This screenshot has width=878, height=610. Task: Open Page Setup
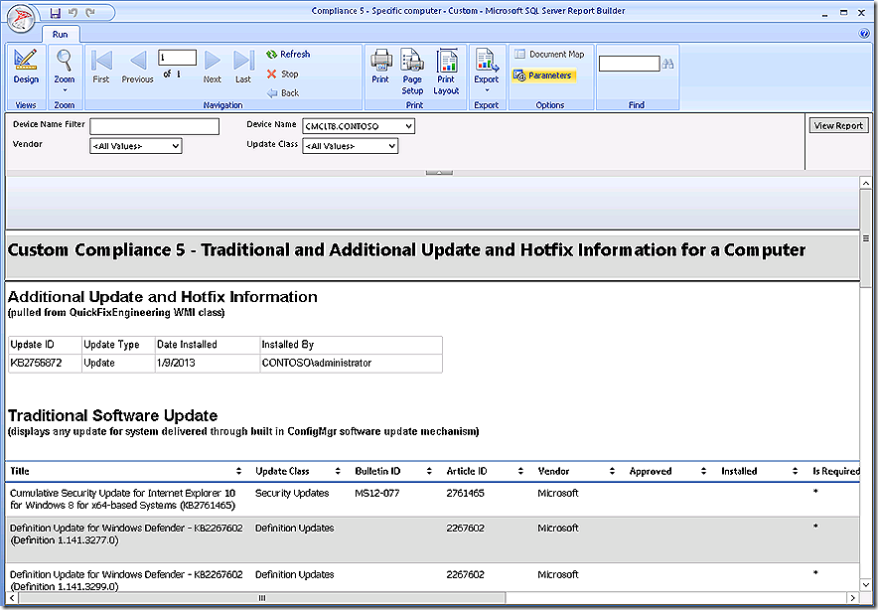(412, 70)
